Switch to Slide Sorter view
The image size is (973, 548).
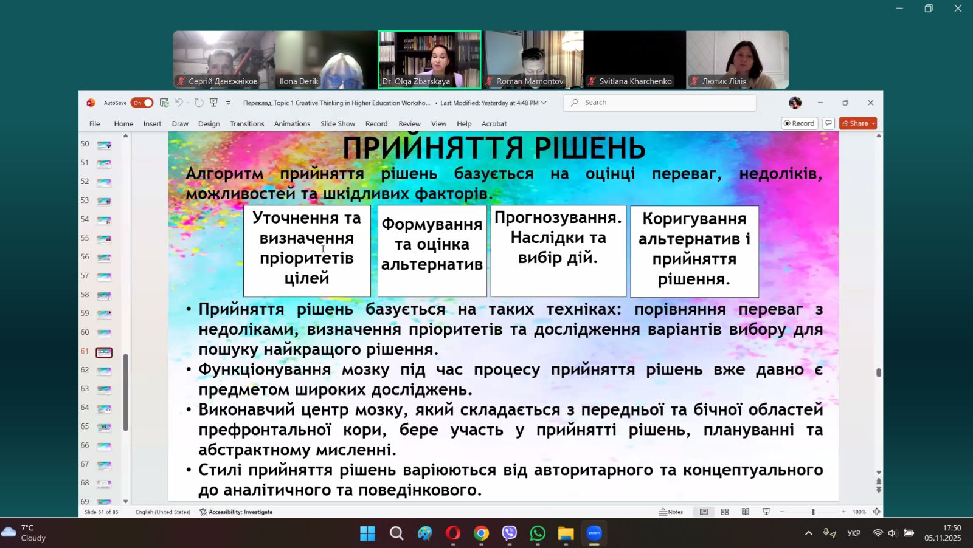point(725,512)
